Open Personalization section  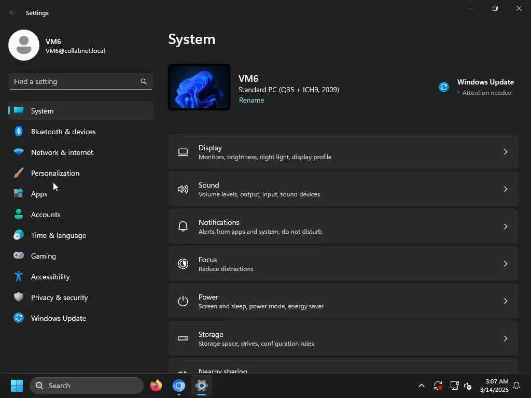[x=55, y=173]
